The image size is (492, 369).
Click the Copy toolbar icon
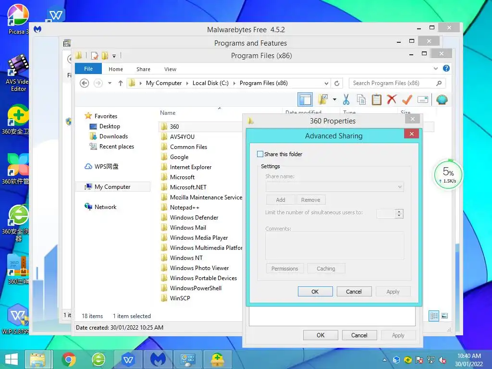(361, 100)
